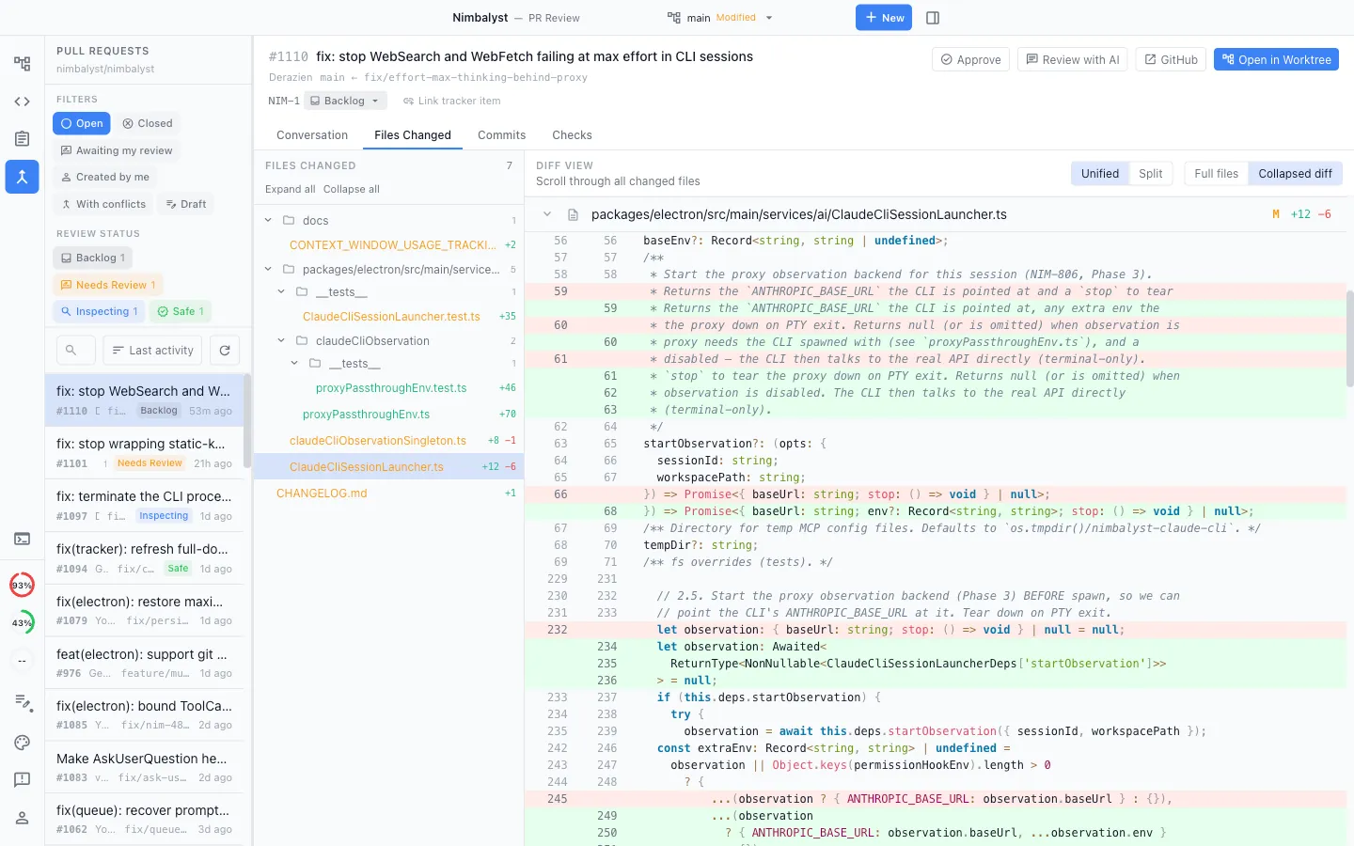
Task: Toggle the Open filter
Action: click(x=82, y=123)
